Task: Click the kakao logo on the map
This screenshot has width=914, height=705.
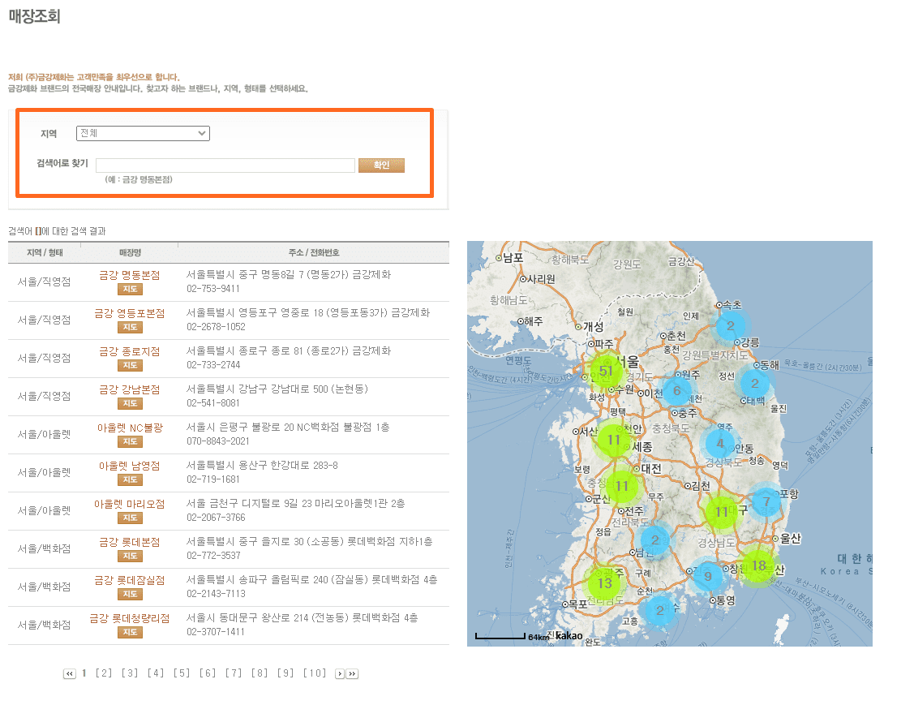Action: [569, 635]
